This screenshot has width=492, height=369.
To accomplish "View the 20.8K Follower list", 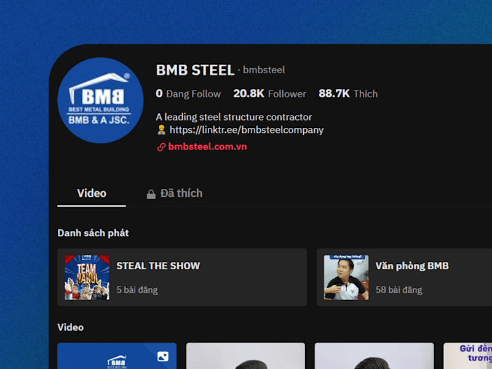I will coord(269,93).
